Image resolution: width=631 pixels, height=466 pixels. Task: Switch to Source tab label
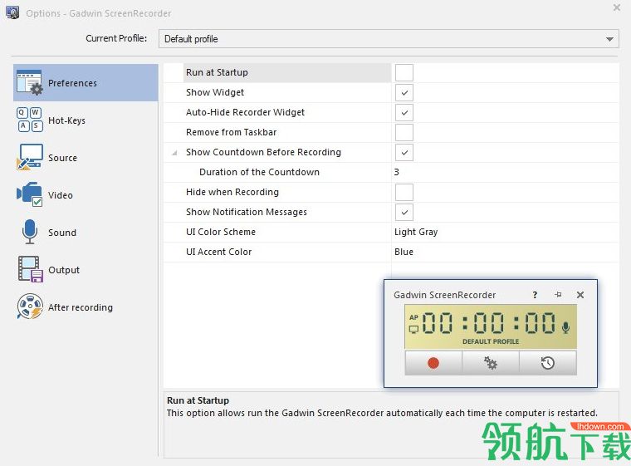62,158
